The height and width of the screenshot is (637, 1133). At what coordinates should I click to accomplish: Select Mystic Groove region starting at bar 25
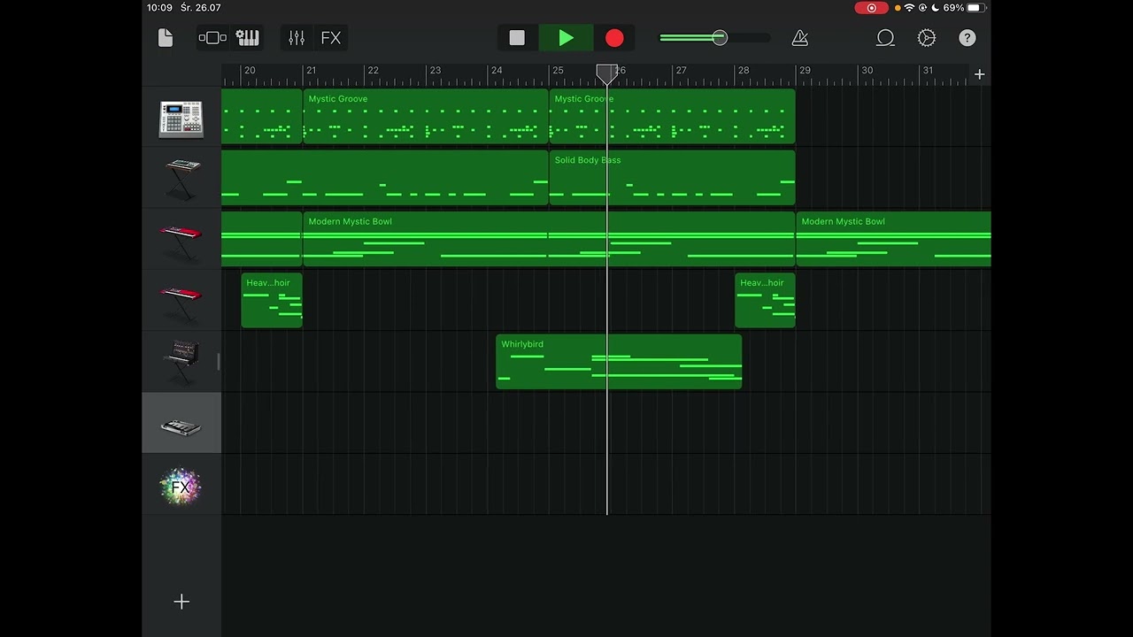pos(672,117)
